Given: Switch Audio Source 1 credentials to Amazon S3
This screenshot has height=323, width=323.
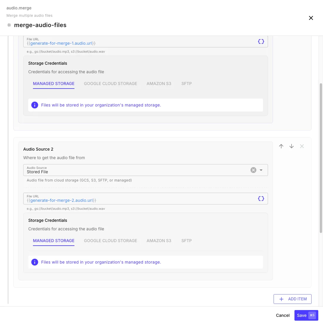Looking at the screenshot, I should click(x=159, y=84).
